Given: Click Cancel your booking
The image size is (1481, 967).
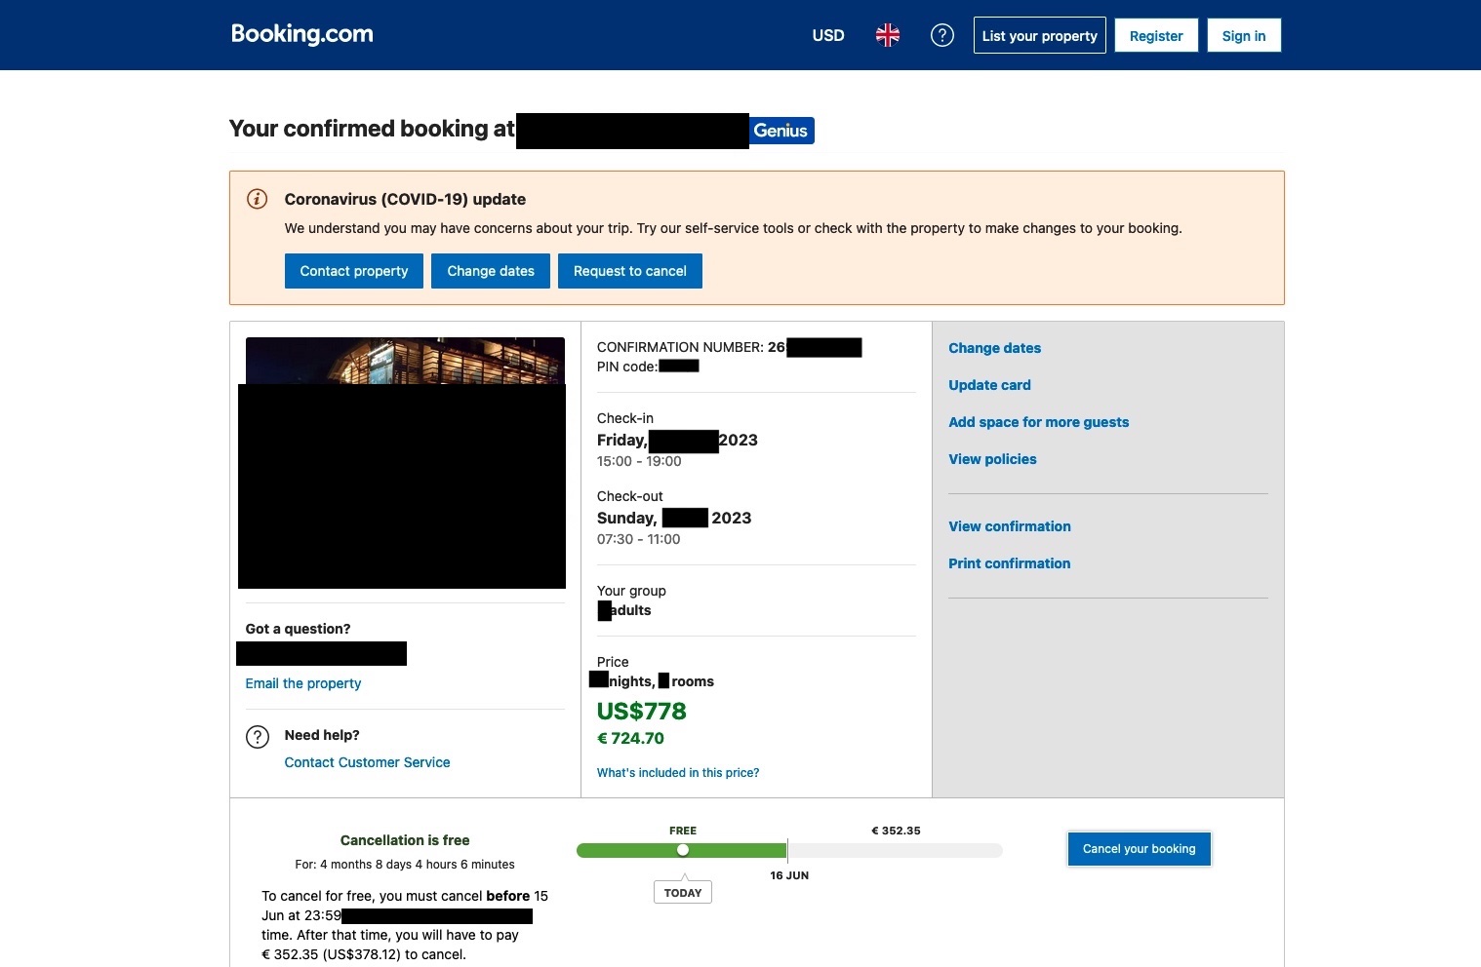Looking at the screenshot, I should 1139,849.
